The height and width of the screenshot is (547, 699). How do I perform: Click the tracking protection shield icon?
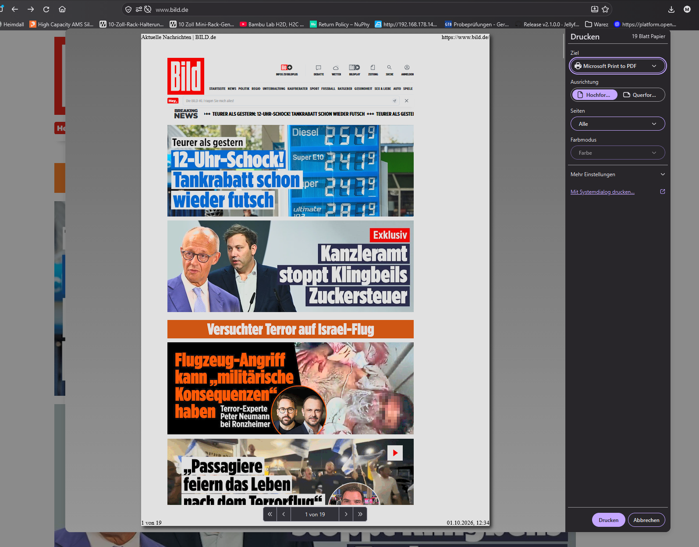click(128, 9)
